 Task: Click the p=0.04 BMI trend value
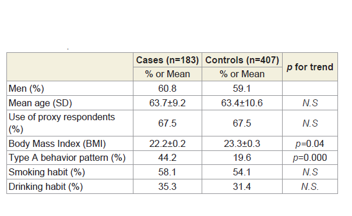pyautogui.click(x=310, y=144)
